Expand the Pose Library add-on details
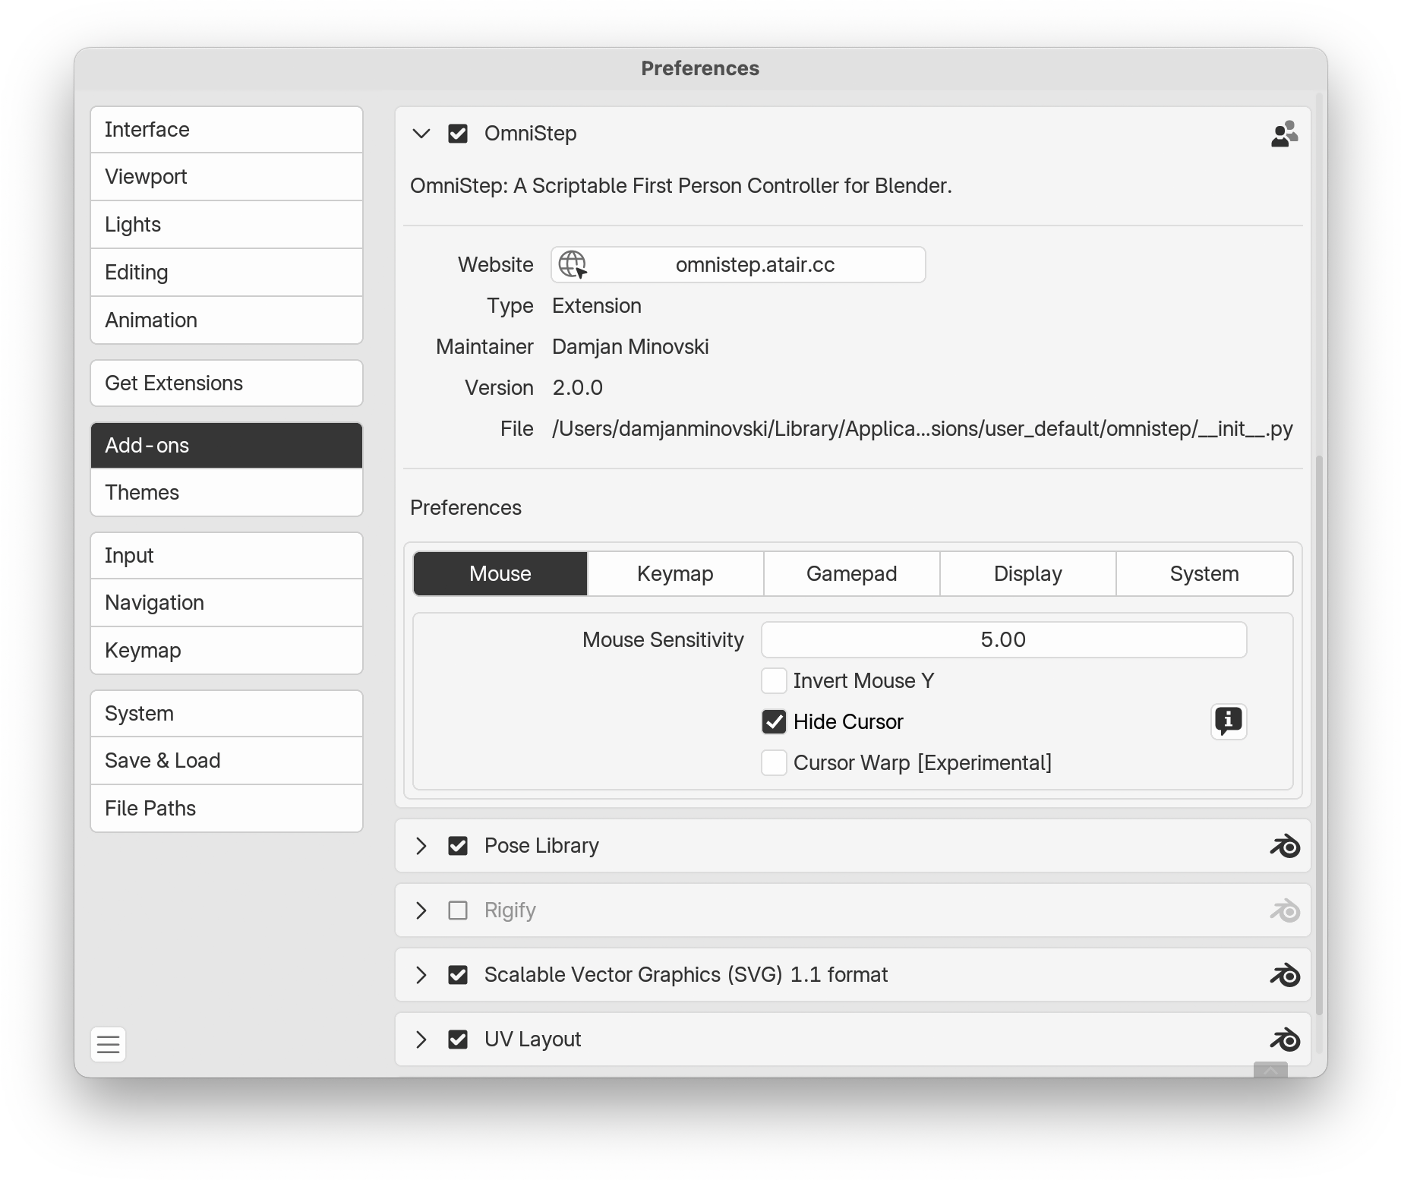This screenshot has width=1401, height=1180. pos(421,846)
